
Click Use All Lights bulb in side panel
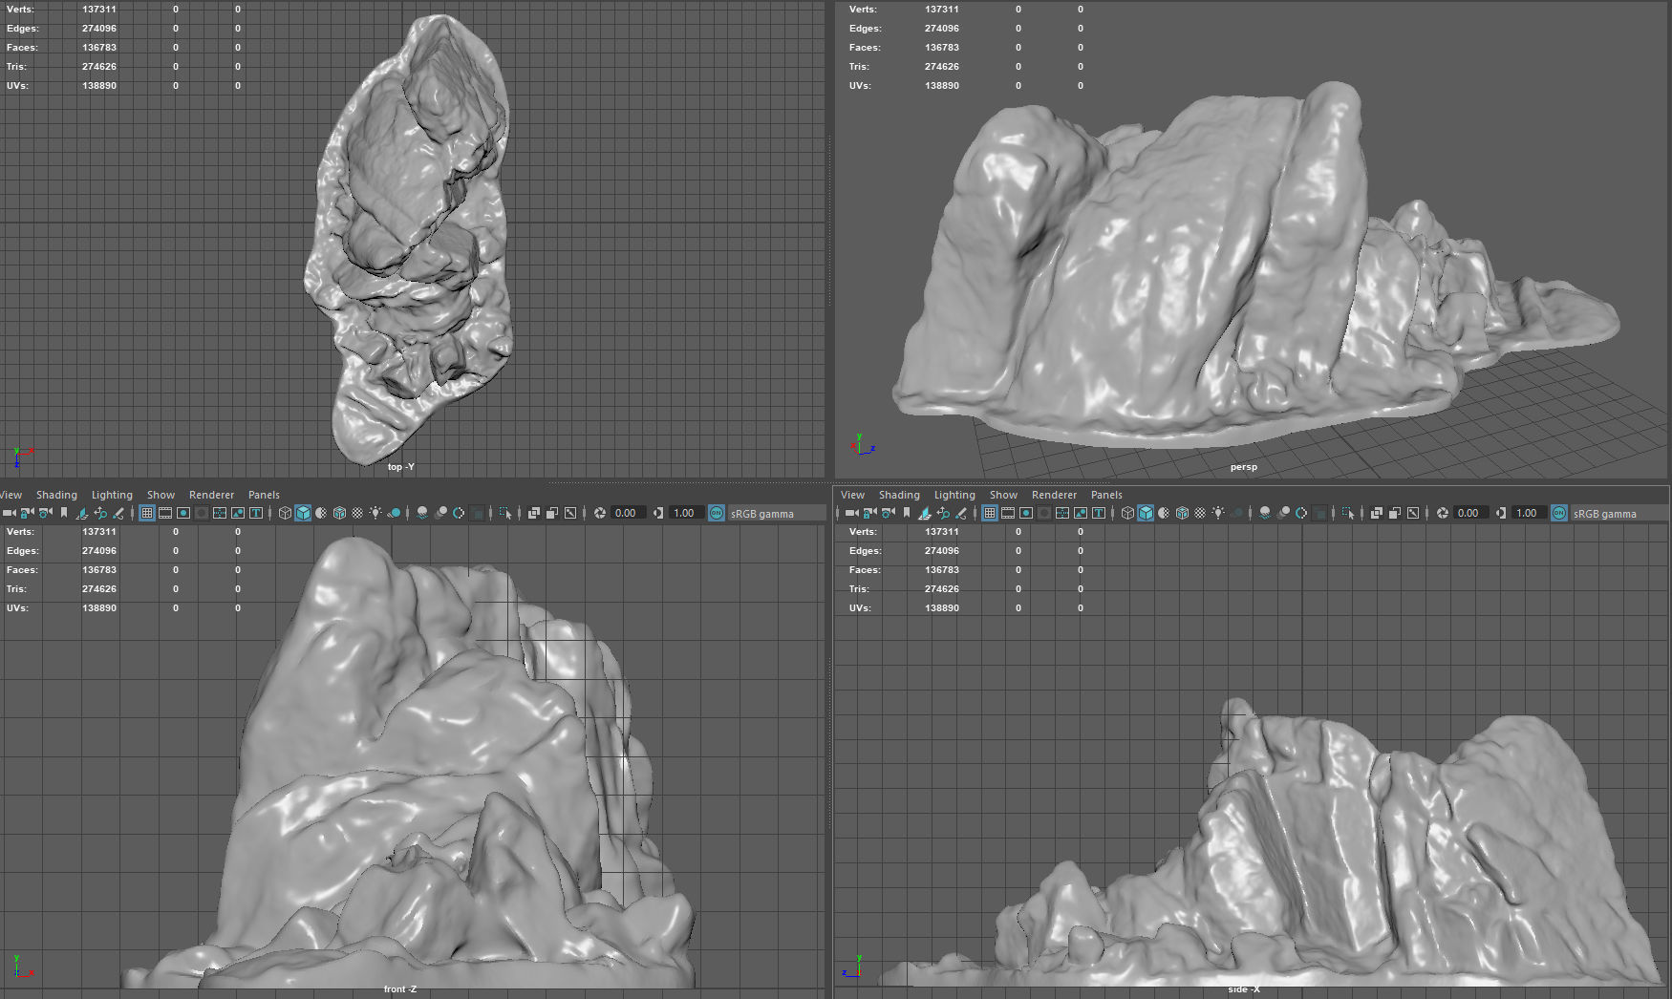(1218, 513)
